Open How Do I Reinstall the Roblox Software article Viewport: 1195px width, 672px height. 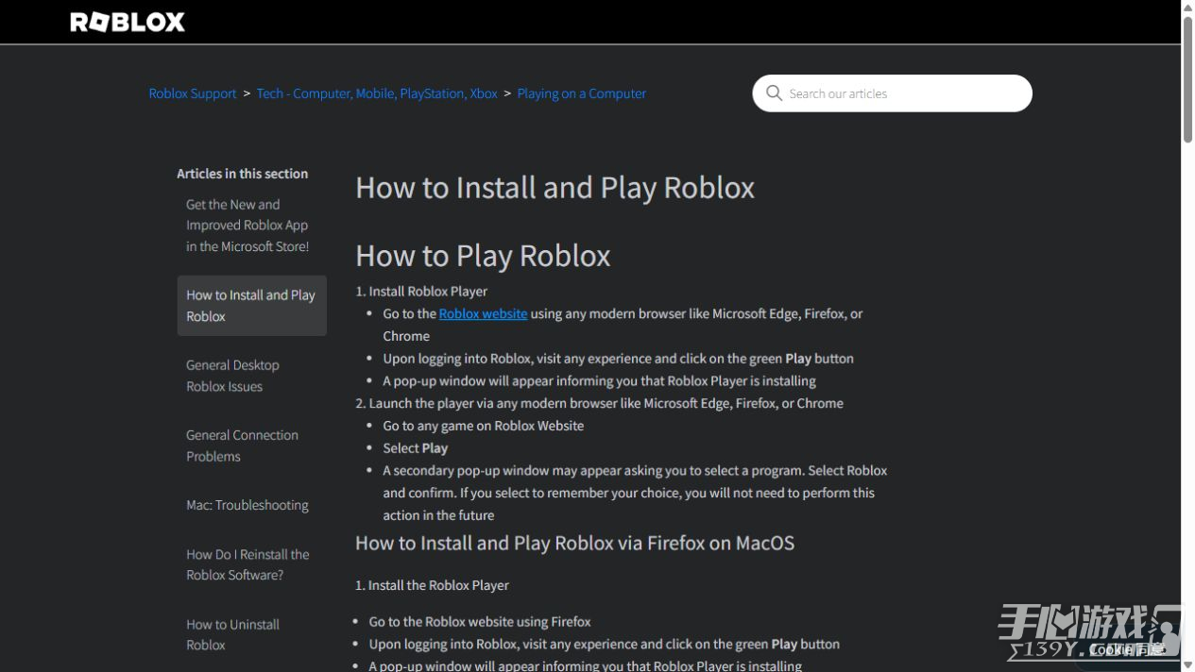[x=248, y=564]
